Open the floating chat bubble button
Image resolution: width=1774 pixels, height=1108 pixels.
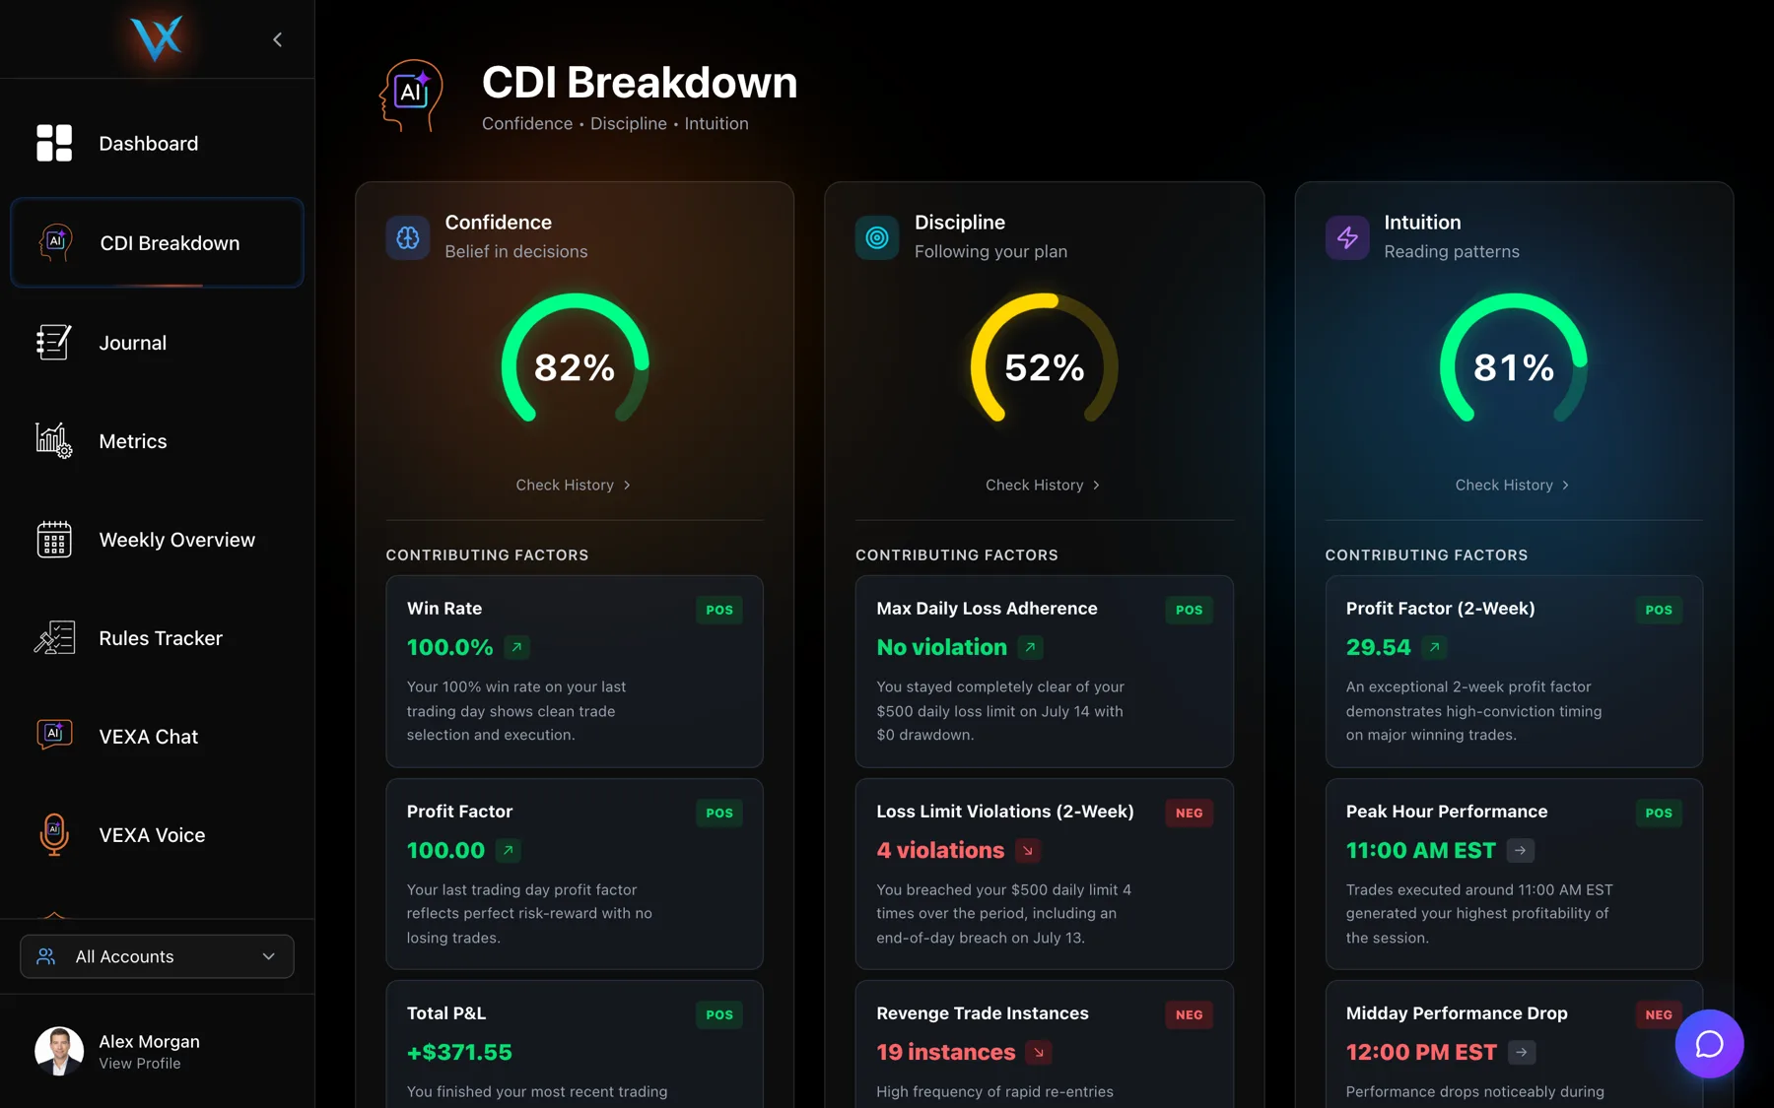pyautogui.click(x=1709, y=1044)
